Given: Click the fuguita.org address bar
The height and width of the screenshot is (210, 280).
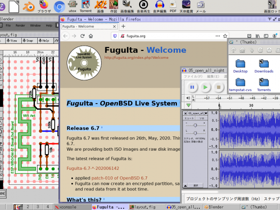Looking at the screenshot, I should click(x=170, y=36).
